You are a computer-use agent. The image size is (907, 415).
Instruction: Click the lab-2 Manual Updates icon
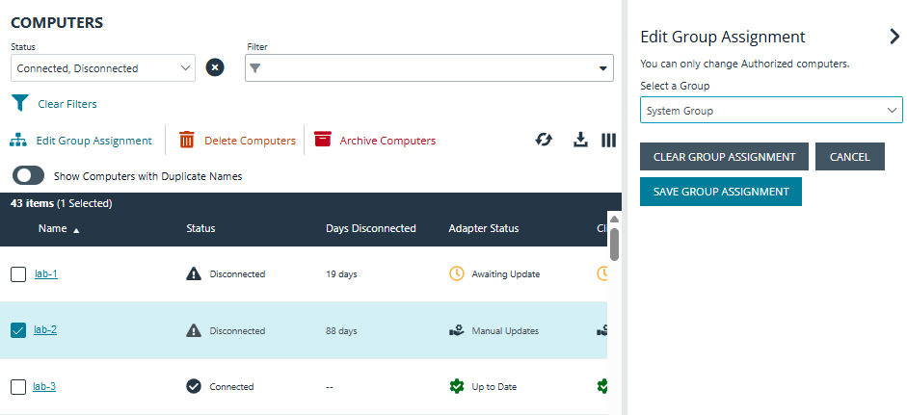(457, 330)
